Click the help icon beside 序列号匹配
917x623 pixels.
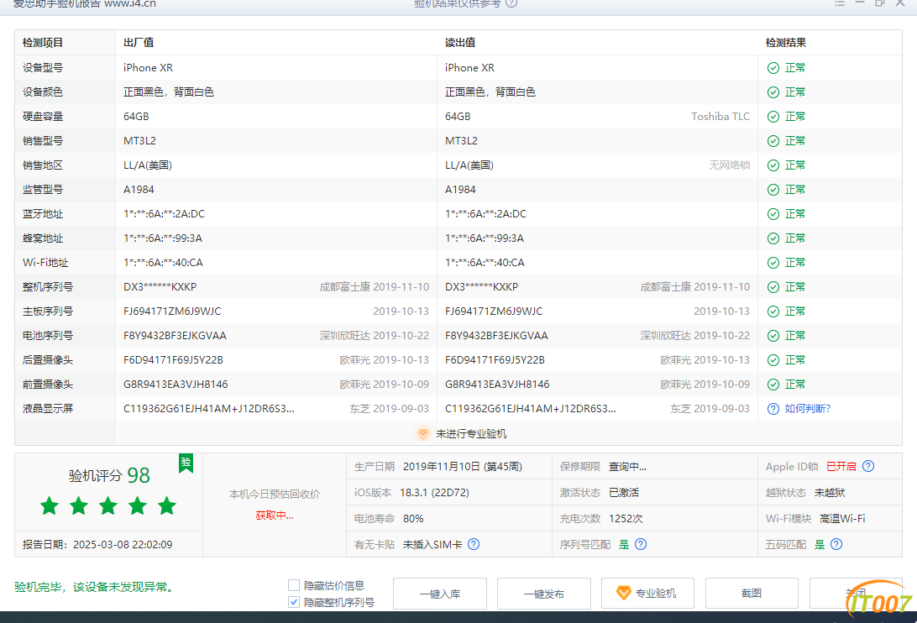point(641,544)
